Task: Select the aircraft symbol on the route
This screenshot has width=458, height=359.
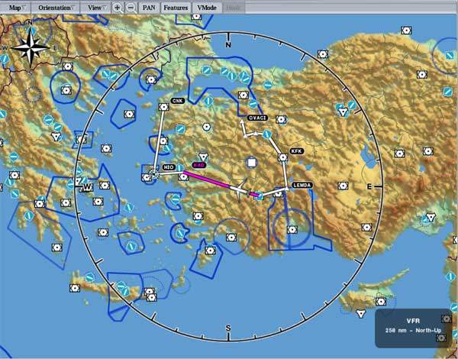Action: [x=241, y=188]
